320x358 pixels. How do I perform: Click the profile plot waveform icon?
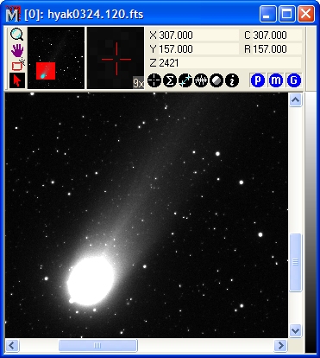pos(201,80)
